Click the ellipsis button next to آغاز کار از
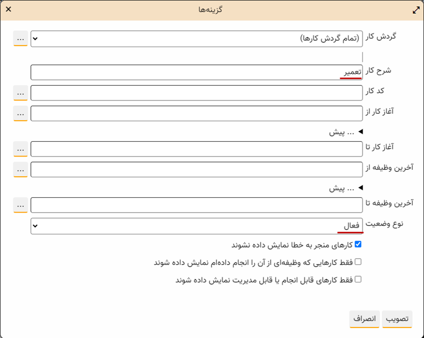Image resolution: width=424 pixels, height=338 pixels. [20, 113]
